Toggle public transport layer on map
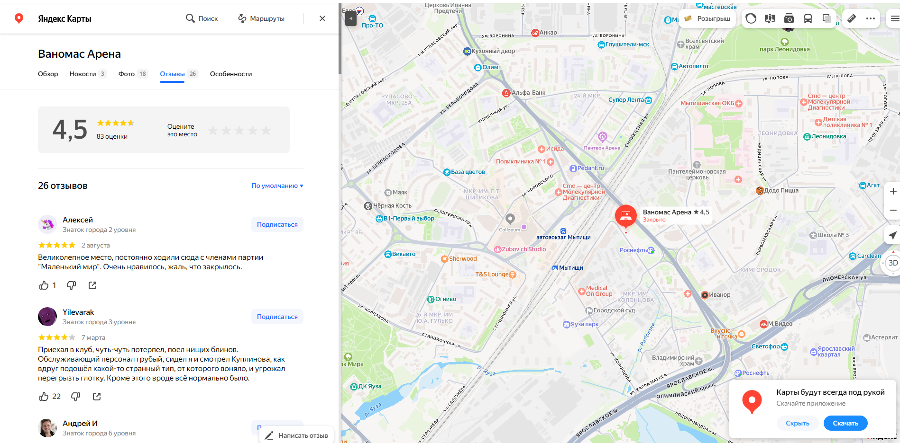Viewport: 900px width, 443px height. [808, 18]
